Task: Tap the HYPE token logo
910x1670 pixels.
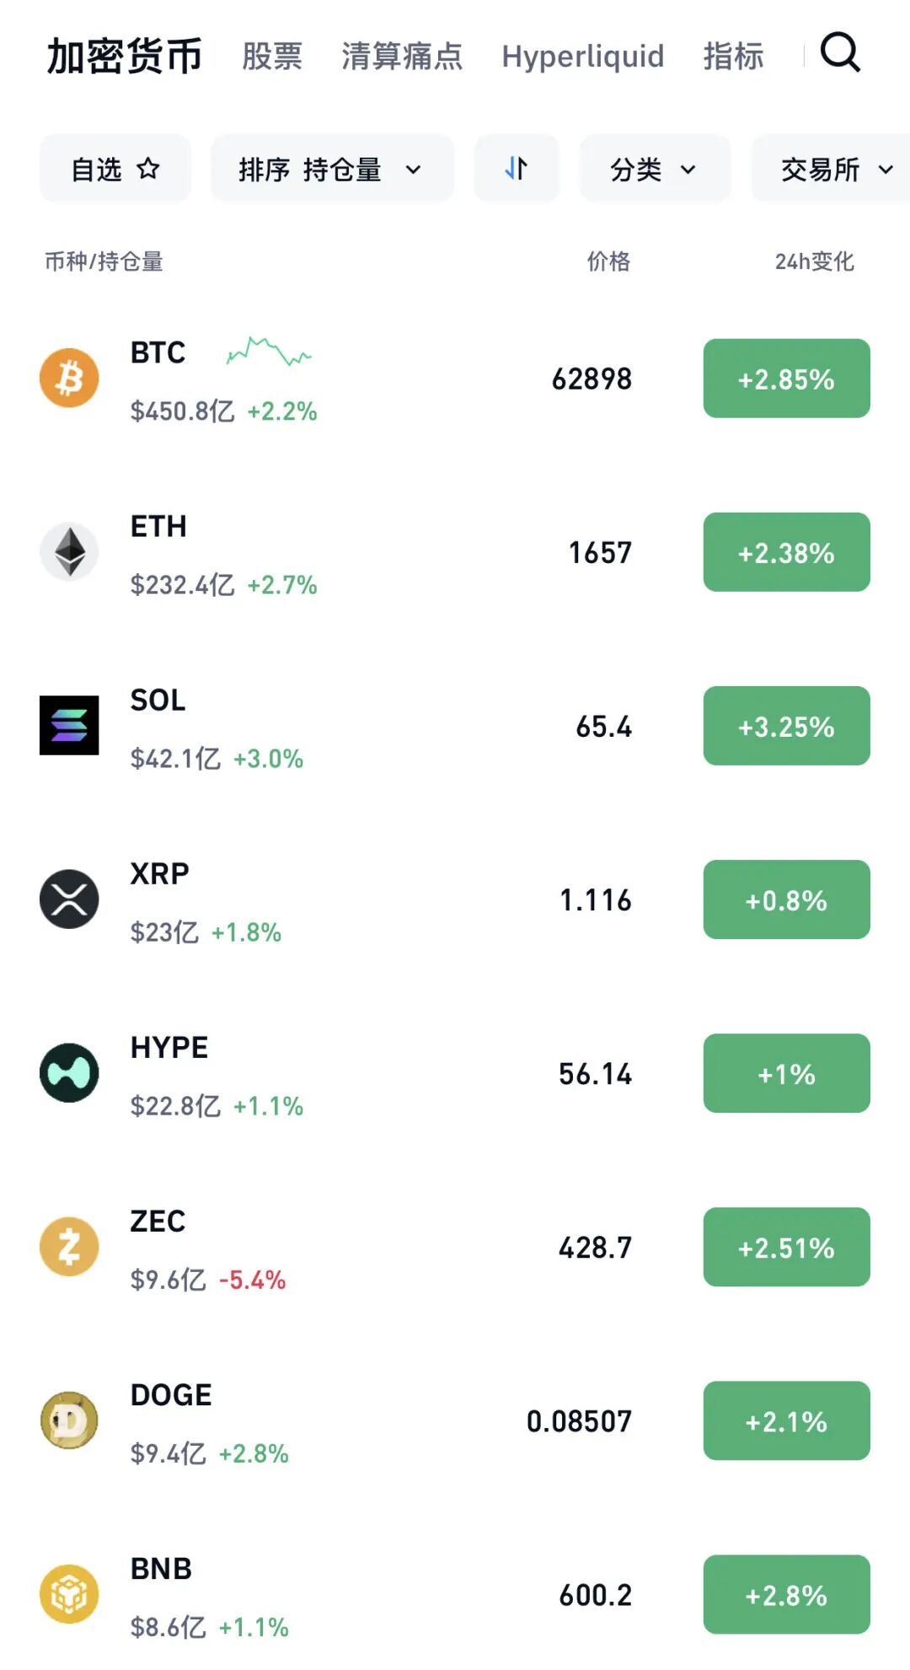Action: tap(69, 1072)
